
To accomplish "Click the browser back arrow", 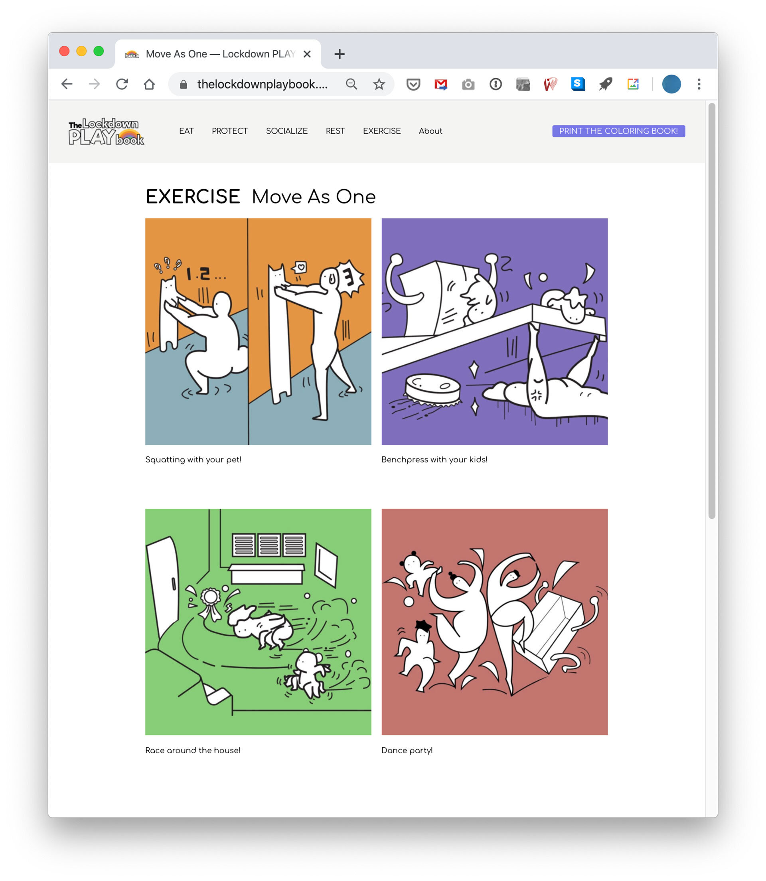I will point(67,84).
